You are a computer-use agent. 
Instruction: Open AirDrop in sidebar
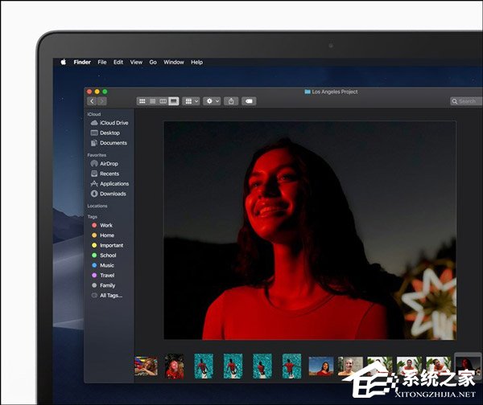point(105,164)
